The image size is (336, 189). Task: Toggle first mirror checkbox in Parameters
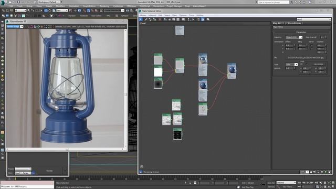pyautogui.click(x=311, y=46)
